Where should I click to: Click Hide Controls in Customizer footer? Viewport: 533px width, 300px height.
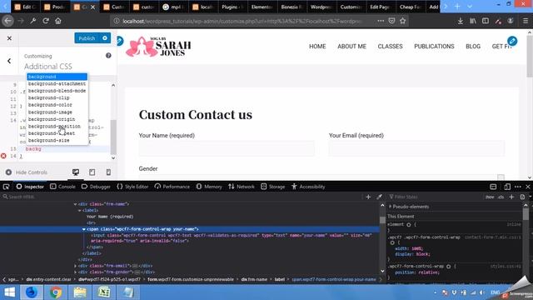[x=27, y=172]
